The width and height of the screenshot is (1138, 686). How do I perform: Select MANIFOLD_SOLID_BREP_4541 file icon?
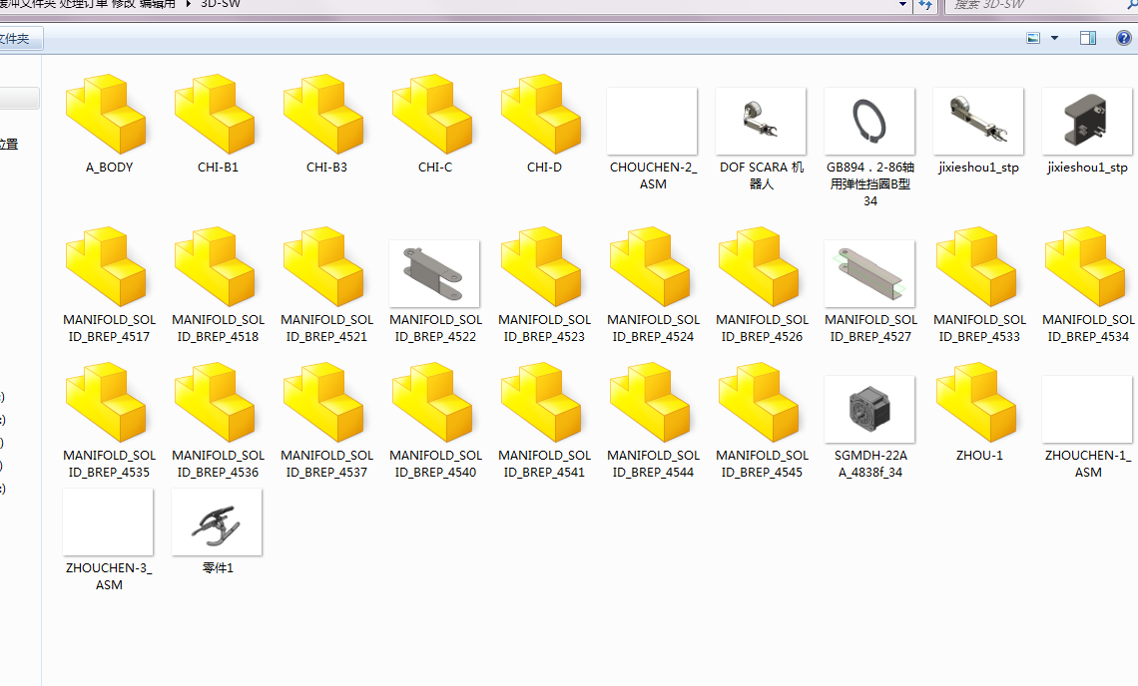pyautogui.click(x=541, y=403)
